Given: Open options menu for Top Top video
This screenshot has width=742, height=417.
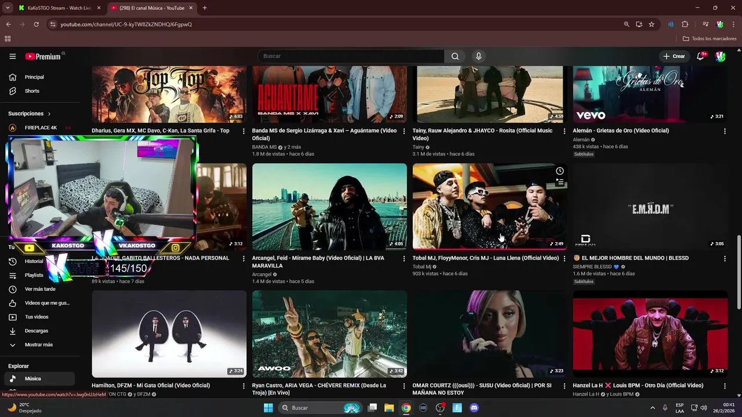Looking at the screenshot, I should [243, 131].
